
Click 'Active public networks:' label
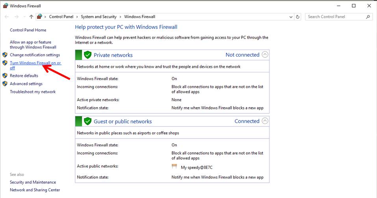pyautogui.click(x=97, y=166)
